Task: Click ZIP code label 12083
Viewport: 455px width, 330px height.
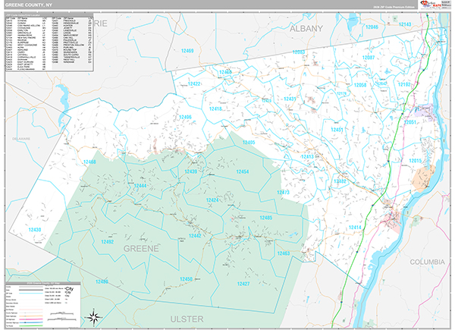Action: tap(299, 52)
